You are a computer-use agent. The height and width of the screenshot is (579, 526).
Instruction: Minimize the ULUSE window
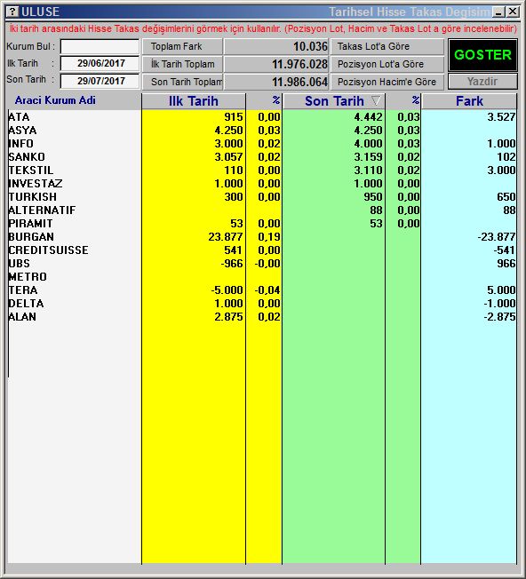pyautogui.click(x=498, y=12)
